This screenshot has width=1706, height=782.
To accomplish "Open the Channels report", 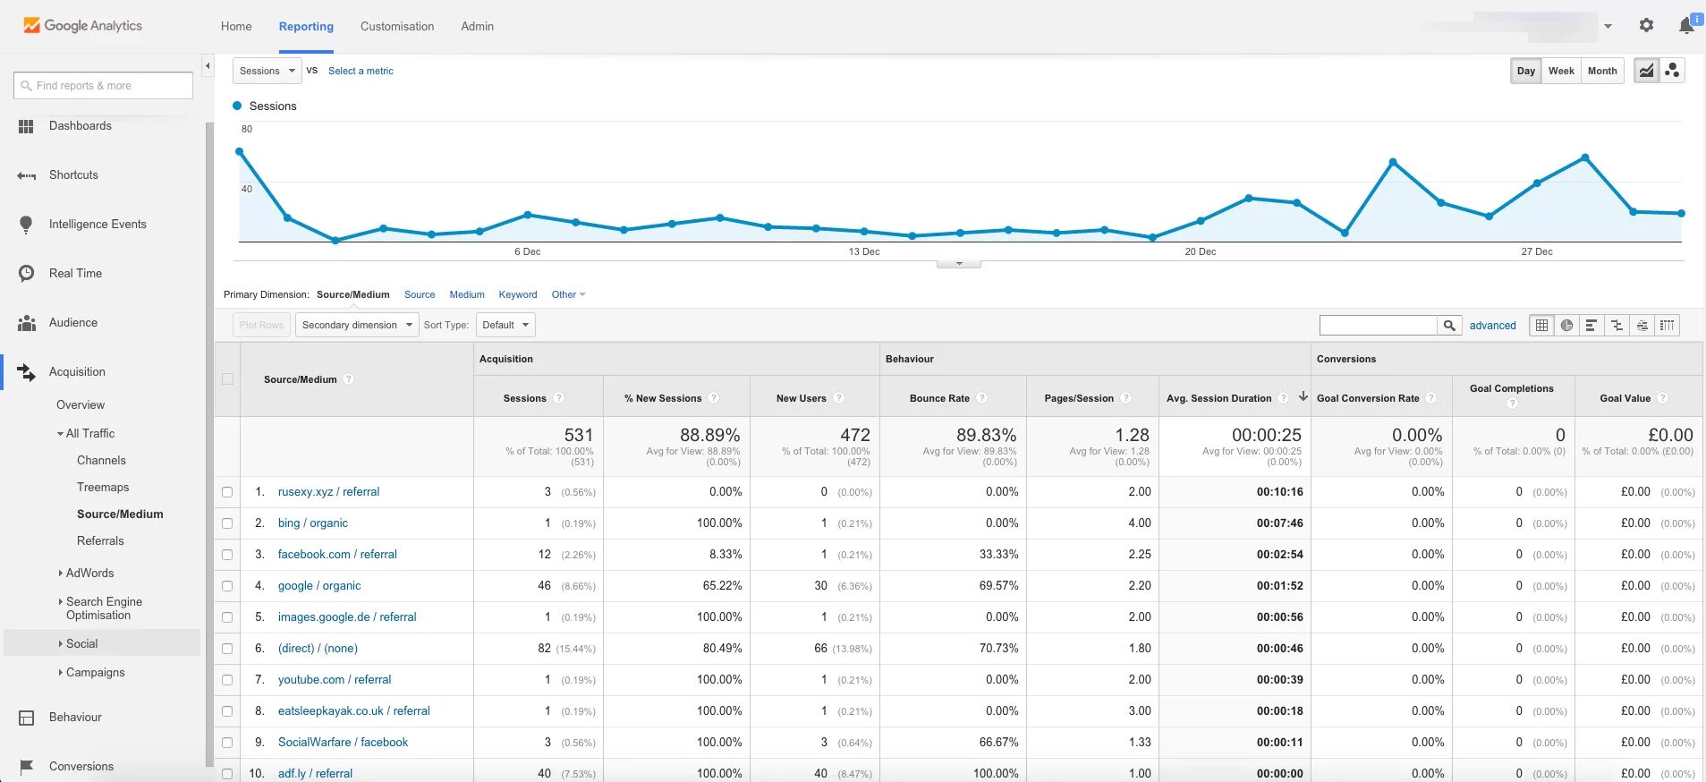I will (x=101, y=461).
